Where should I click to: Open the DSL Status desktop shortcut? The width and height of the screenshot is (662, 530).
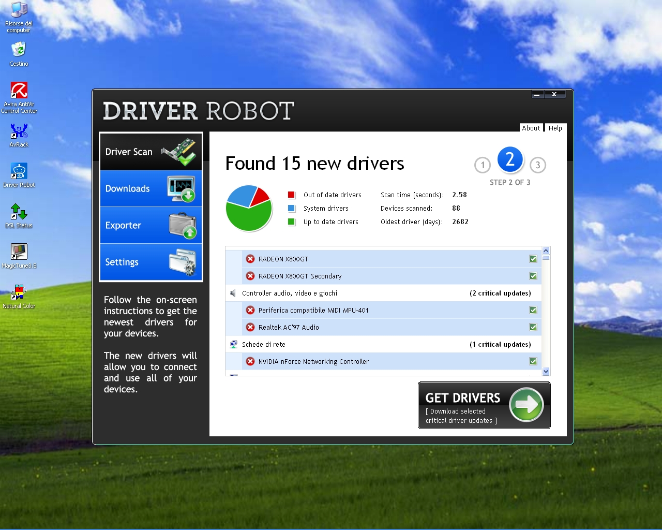pyautogui.click(x=19, y=216)
